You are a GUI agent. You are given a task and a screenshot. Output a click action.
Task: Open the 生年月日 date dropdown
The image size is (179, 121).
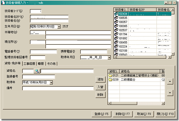coord(59,26)
